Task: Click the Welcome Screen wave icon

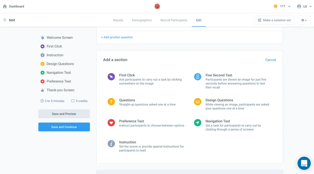Action: [x=42, y=38]
